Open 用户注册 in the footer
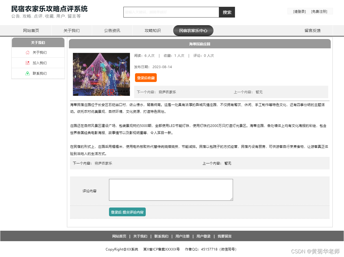 pos(183,236)
